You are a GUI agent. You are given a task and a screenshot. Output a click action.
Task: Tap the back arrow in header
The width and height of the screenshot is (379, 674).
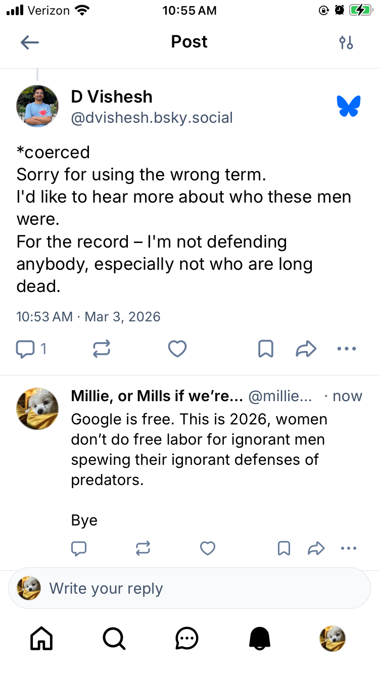30,42
